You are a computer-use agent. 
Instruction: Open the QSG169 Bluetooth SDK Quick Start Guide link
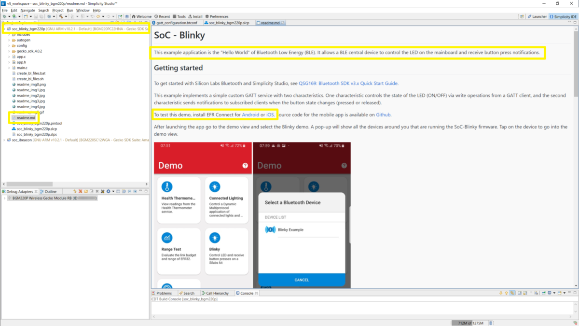point(348,84)
